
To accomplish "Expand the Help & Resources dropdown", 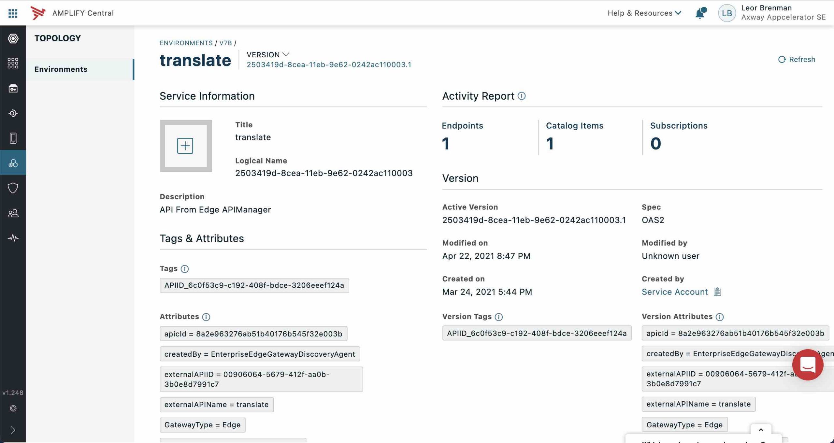I will 644,13.
